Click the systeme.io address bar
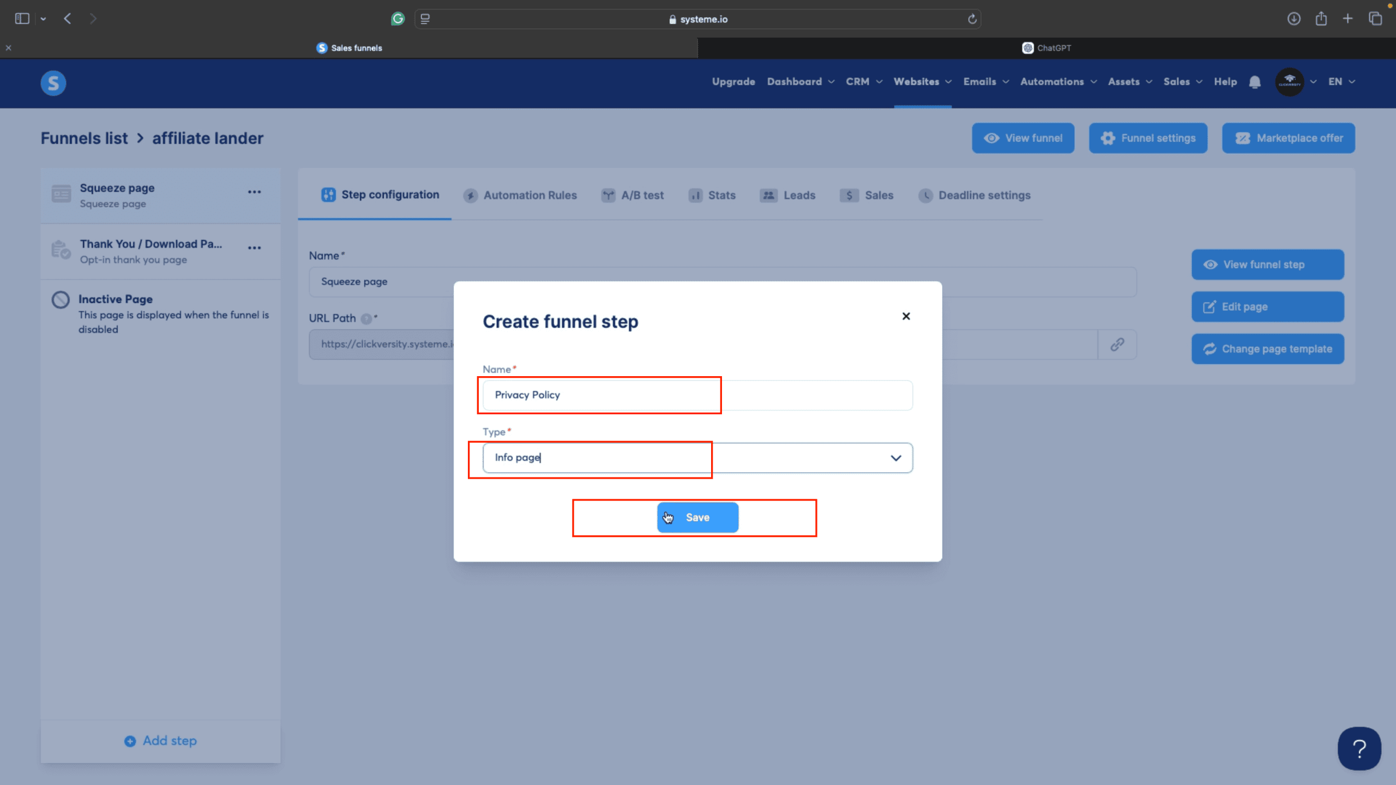Image resolution: width=1396 pixels, height=785 pixels. point(697,19)
